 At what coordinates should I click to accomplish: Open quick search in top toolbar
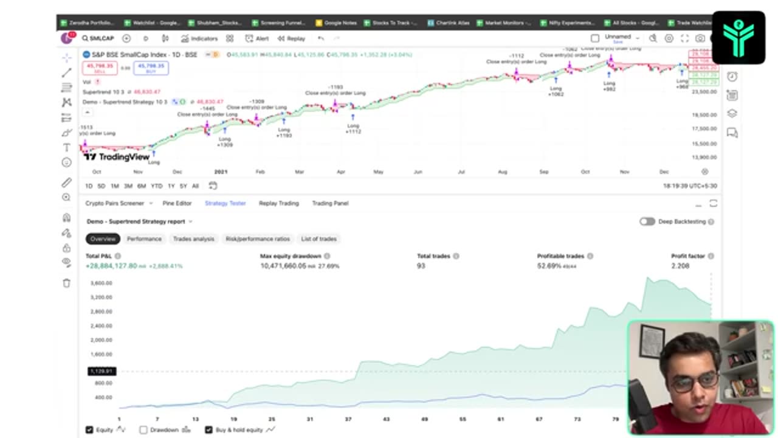(x=653, y=38)
